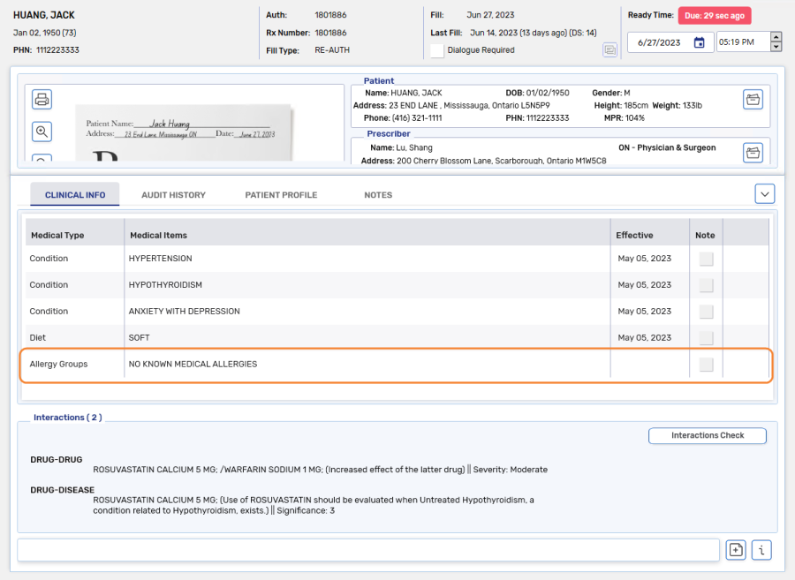This screenshot has height=580, width=795.
Task: Open the patient folder icon
Action: click(753, 99)
